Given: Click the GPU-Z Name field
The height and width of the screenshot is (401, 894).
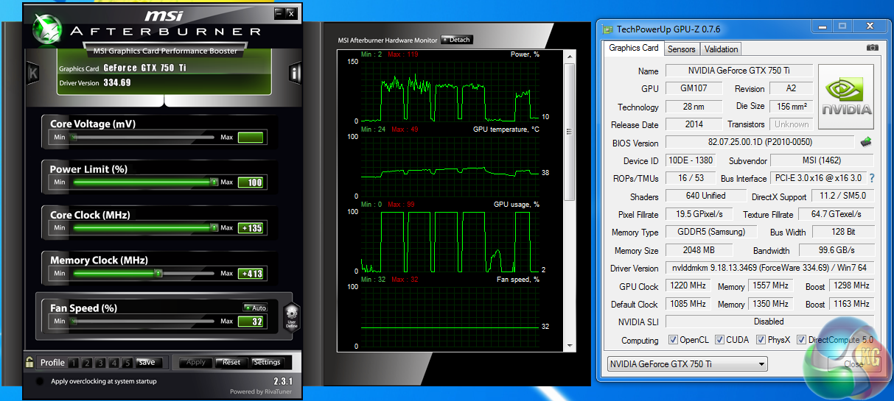Looking at the screenshot, I should pyautogui.click(x=738, y=71).
